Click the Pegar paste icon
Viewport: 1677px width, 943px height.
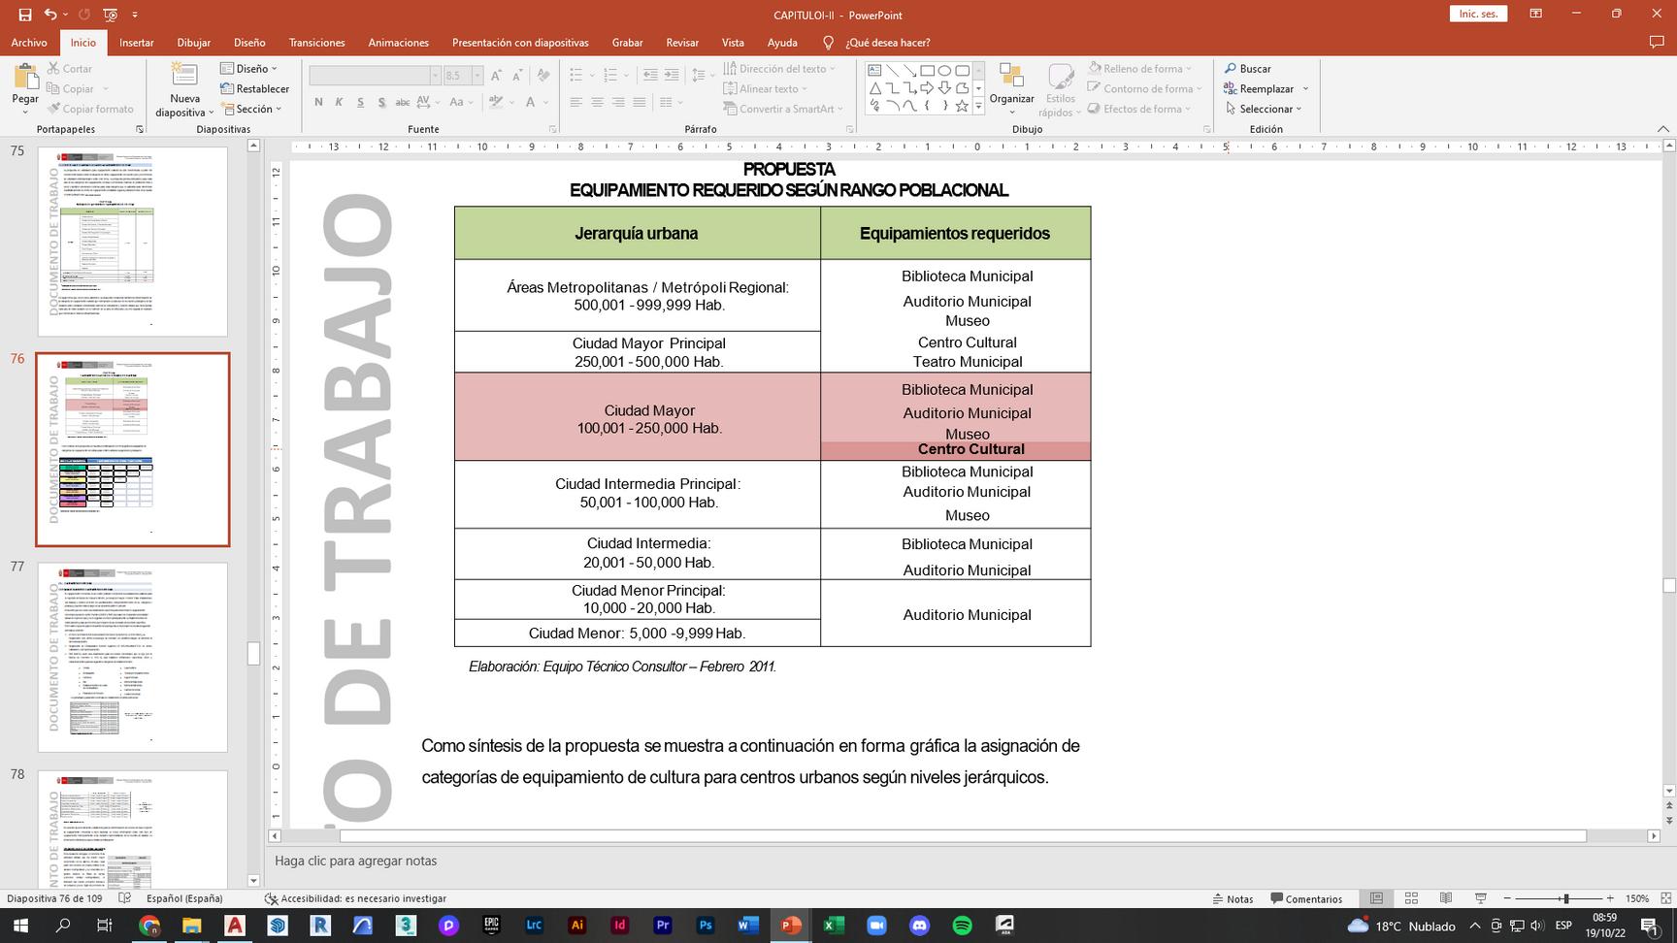coord(25,77)
